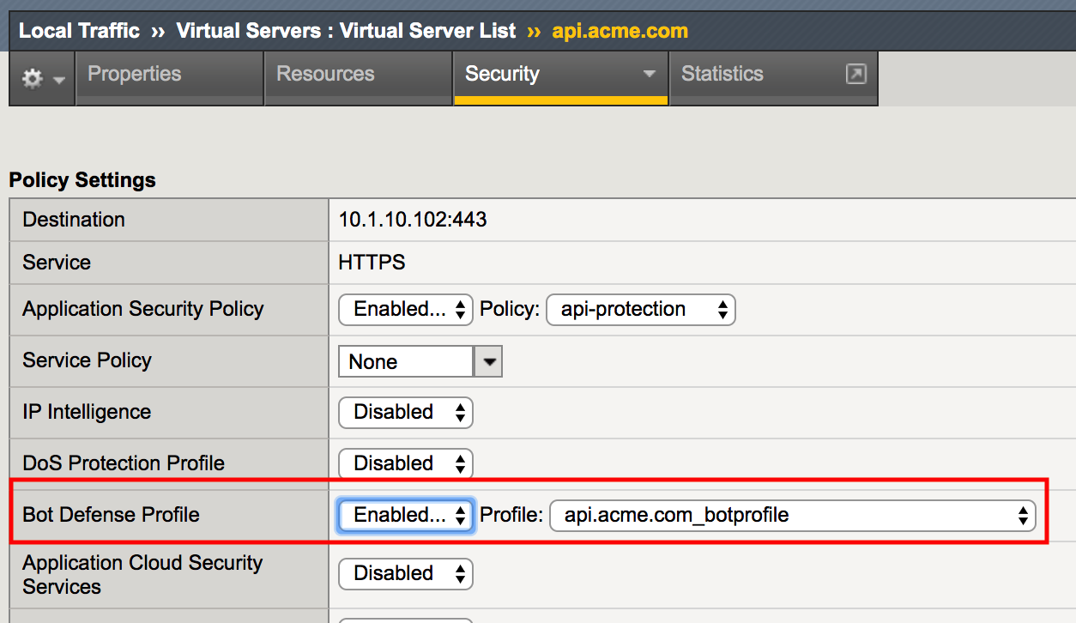The height and width of the screenshot is (623, 1076).
Task: Click the Virtual Server List breadcrumb link
Action: [347, 32]
